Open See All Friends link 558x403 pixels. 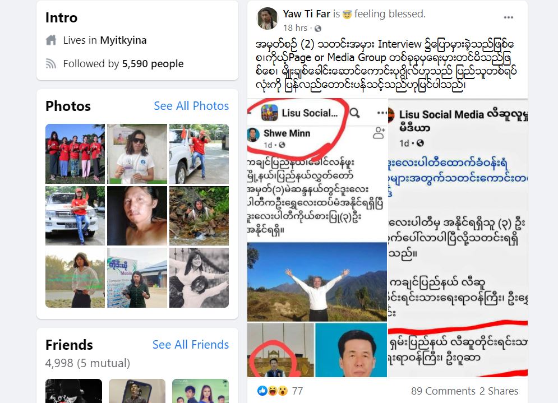(x=190, y=344)
